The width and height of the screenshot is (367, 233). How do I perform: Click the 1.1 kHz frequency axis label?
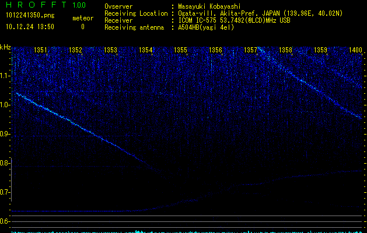point(5,76)
